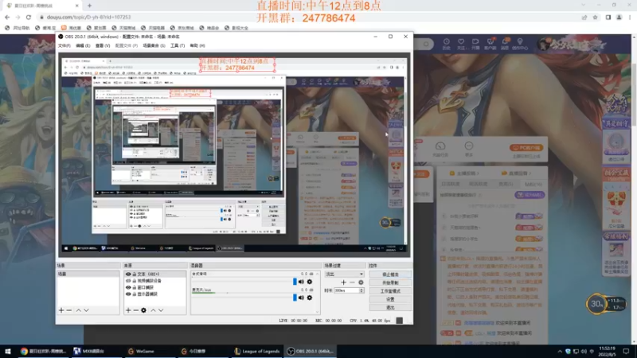The width and height of the screenshot is (637, 358).
Task: Click start recording button in controls
Action: coord(390,282)
